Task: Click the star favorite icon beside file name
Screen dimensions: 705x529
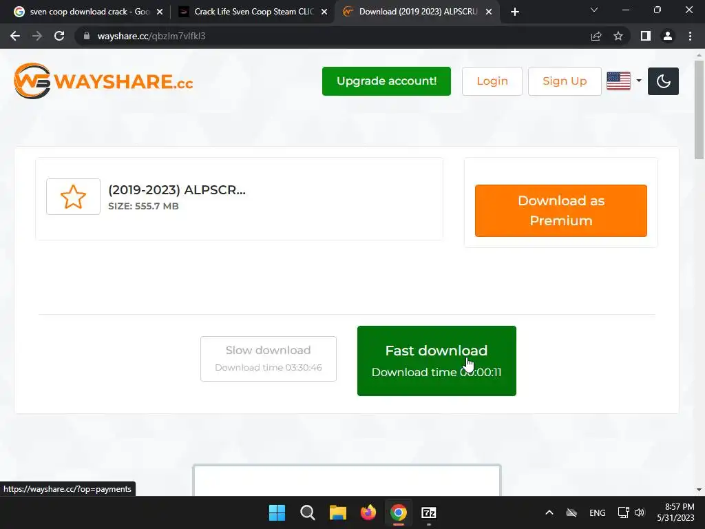Action: [73, 196]
